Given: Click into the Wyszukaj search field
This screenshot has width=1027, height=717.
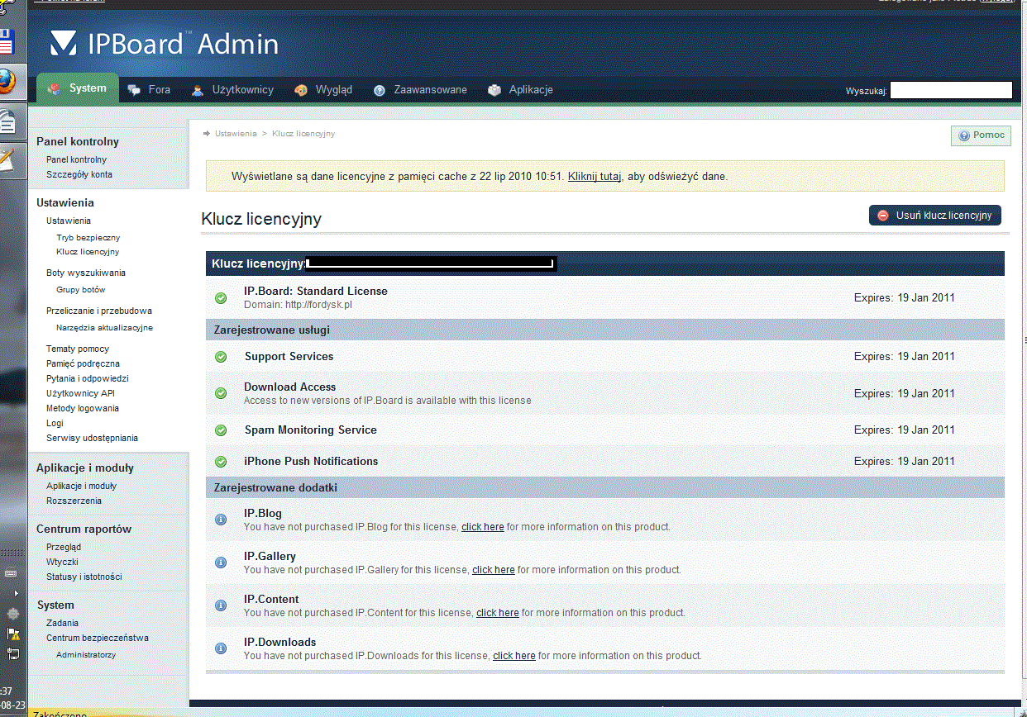Looking at the screenshot, I should point(951,90).
